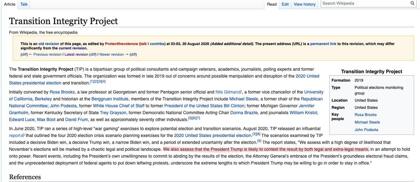The image size is (420, 182).
Task: Open the external report link
Action: 17,135
